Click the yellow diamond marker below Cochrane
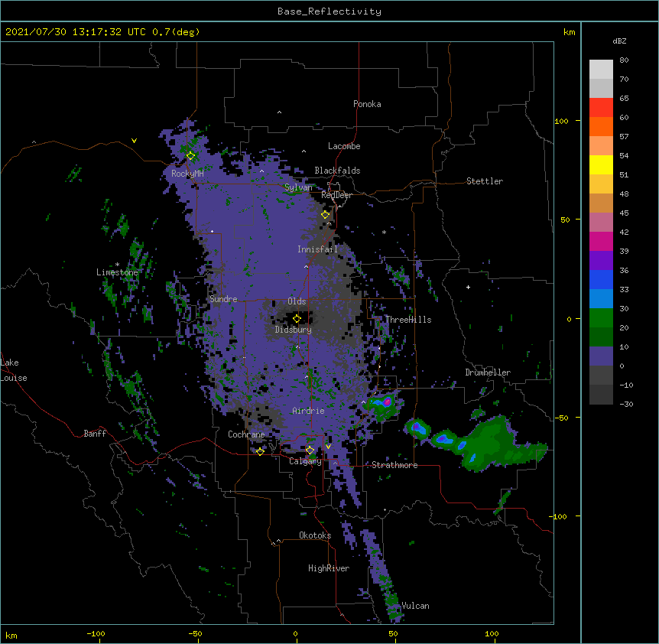 coord(260,451)
